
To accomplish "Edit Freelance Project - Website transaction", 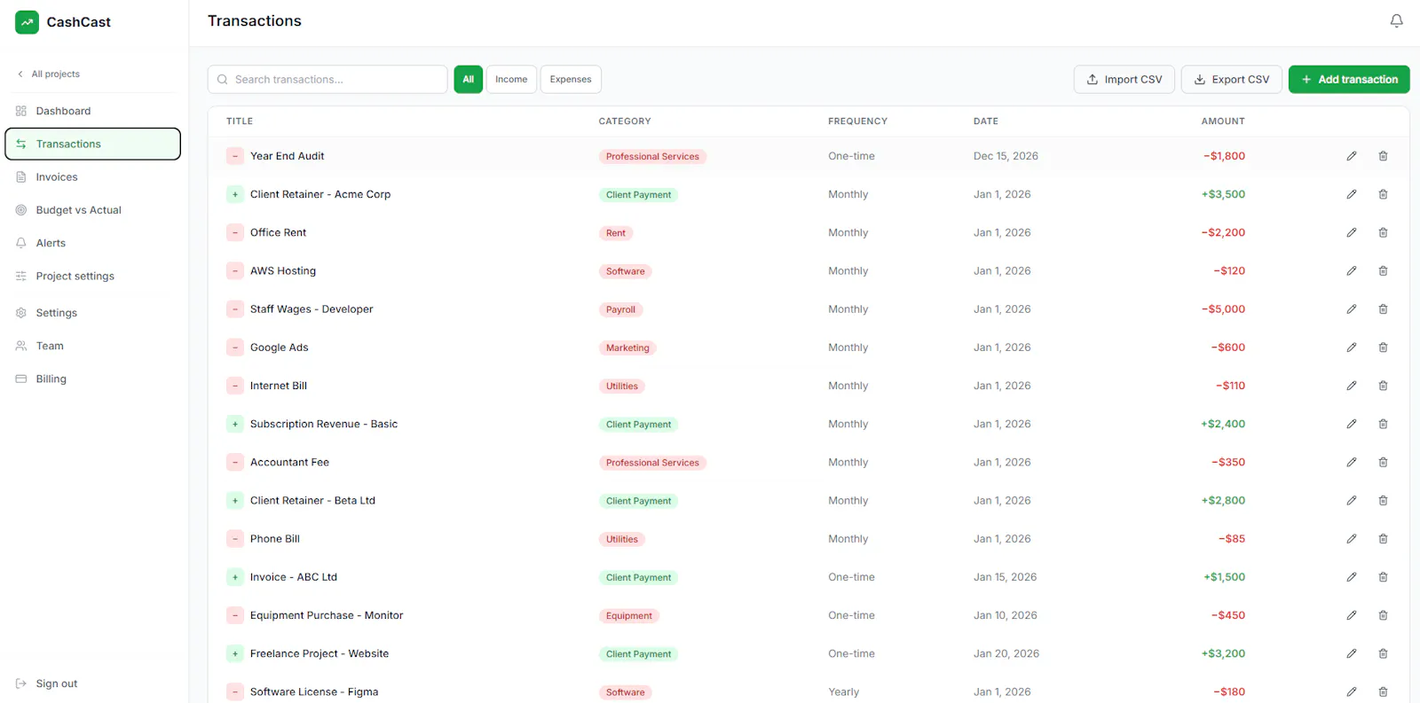I will pyautogui.click(x=1352, y=653).
